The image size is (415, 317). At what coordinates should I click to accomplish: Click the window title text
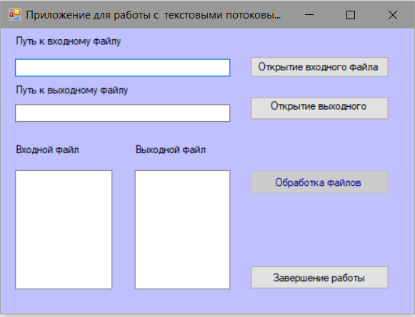154,15
